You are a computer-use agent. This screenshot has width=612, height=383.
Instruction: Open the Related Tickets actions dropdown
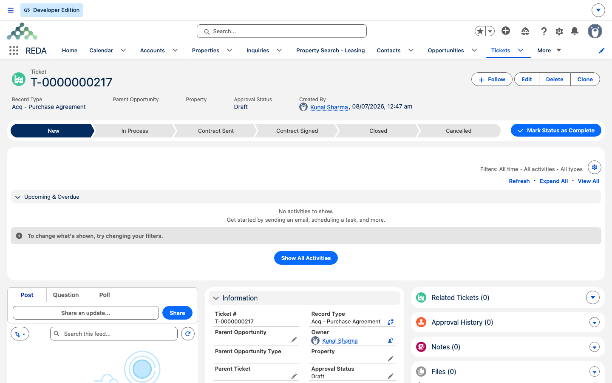click(x=593, y=297)
